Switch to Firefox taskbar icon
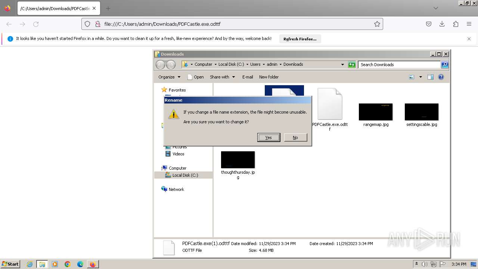478x269 pixels. [x=93, y=264]
